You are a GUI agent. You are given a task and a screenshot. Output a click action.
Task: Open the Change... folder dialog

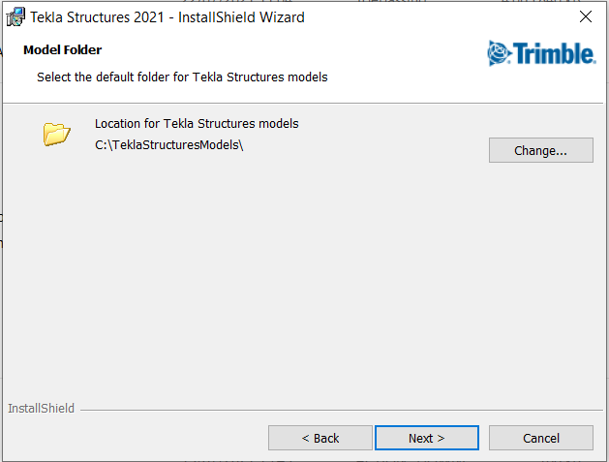click(540, 150)
